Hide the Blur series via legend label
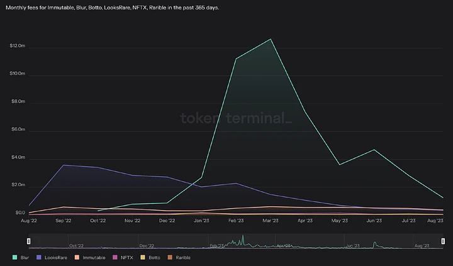Screen dimensions: 453x266 (x=25, y=257)
